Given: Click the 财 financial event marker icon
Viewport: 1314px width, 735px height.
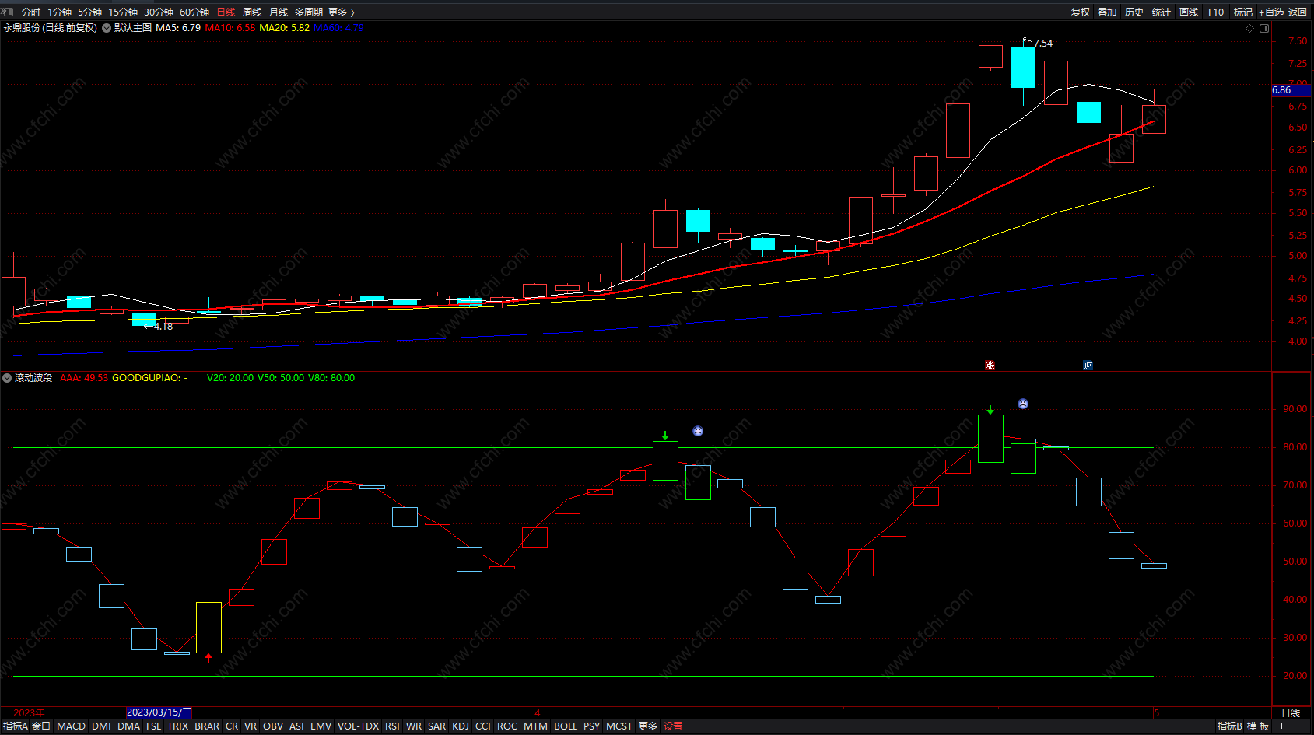Looking at the screenshot, I should click(1088, 365).
